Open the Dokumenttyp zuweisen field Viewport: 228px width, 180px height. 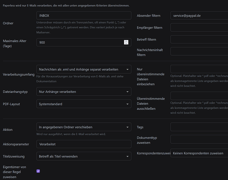click(199, 139)
